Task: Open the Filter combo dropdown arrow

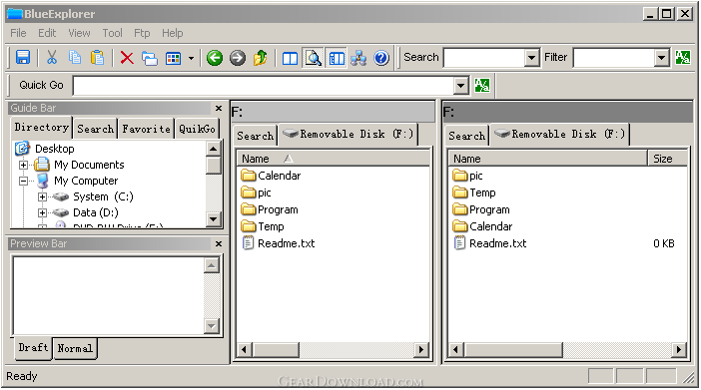Action: (661, 58)
